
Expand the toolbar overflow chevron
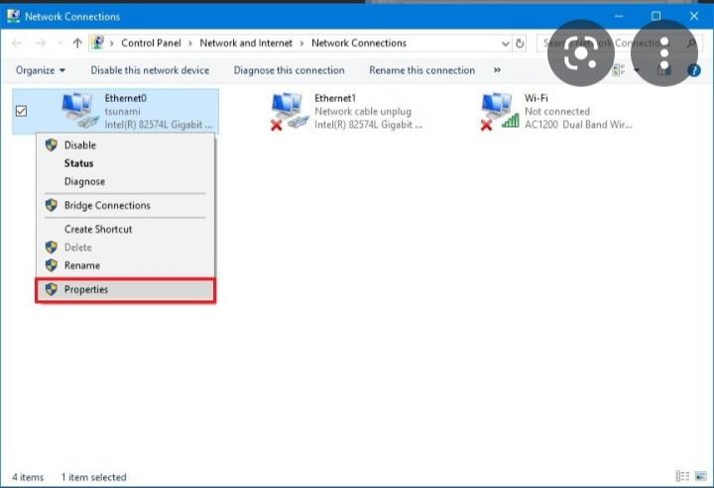point(497,70)
